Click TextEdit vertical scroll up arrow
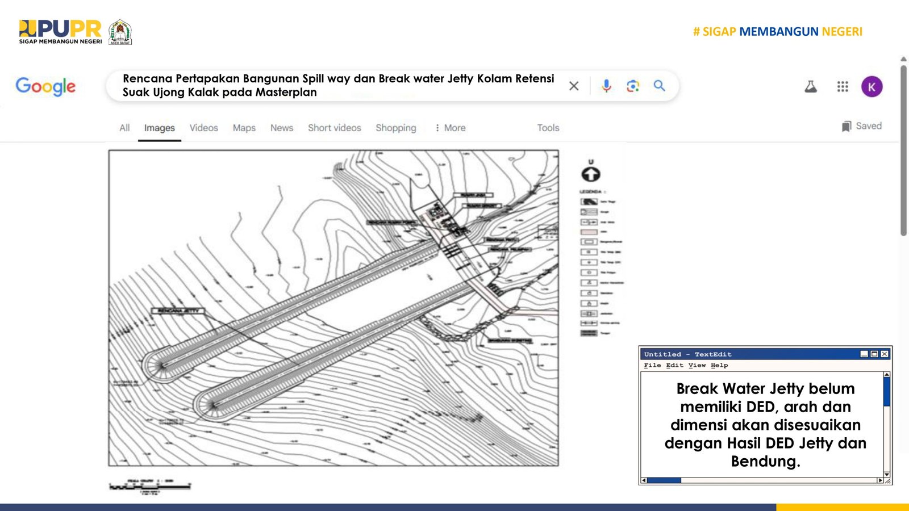Screen dimensions: 909x511 887,375
